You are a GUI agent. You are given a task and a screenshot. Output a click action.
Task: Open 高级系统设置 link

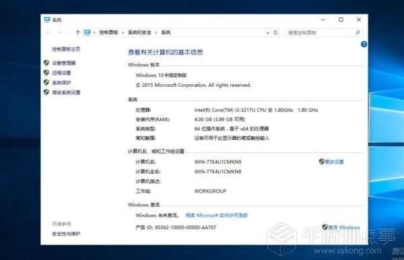coord(66,92)
